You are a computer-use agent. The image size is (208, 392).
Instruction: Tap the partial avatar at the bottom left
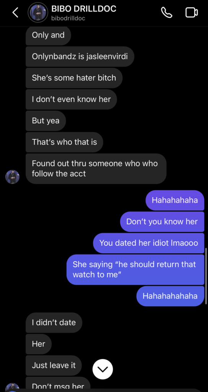[x=13, y=387]
